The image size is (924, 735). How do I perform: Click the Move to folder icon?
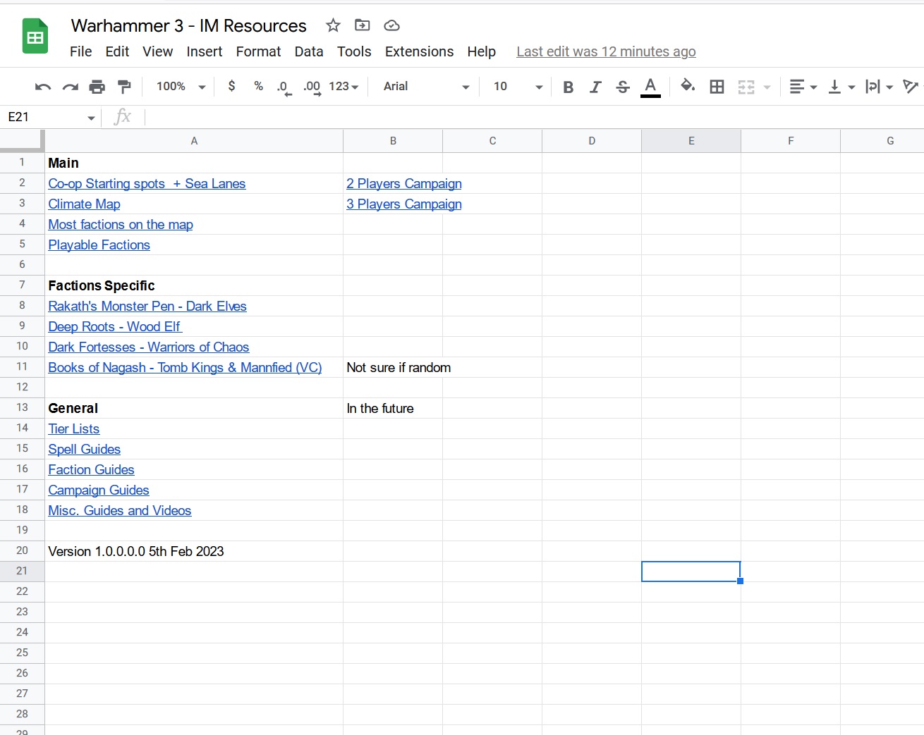click(x=362, y=25)
